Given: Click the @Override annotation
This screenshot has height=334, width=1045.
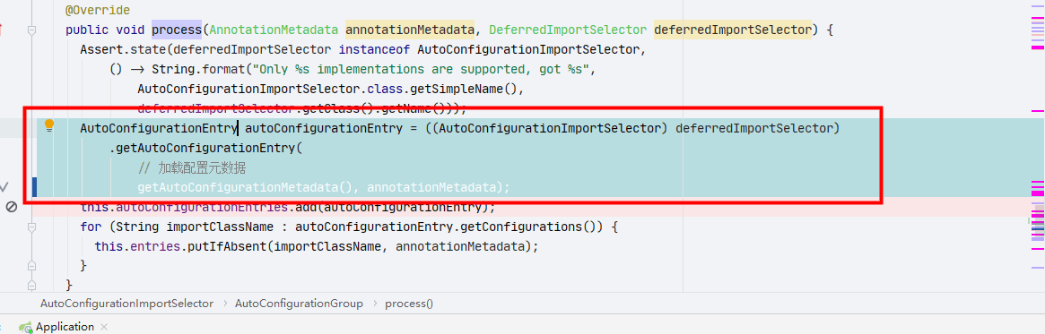Looking at the screenshot, I should coord(97,11).
